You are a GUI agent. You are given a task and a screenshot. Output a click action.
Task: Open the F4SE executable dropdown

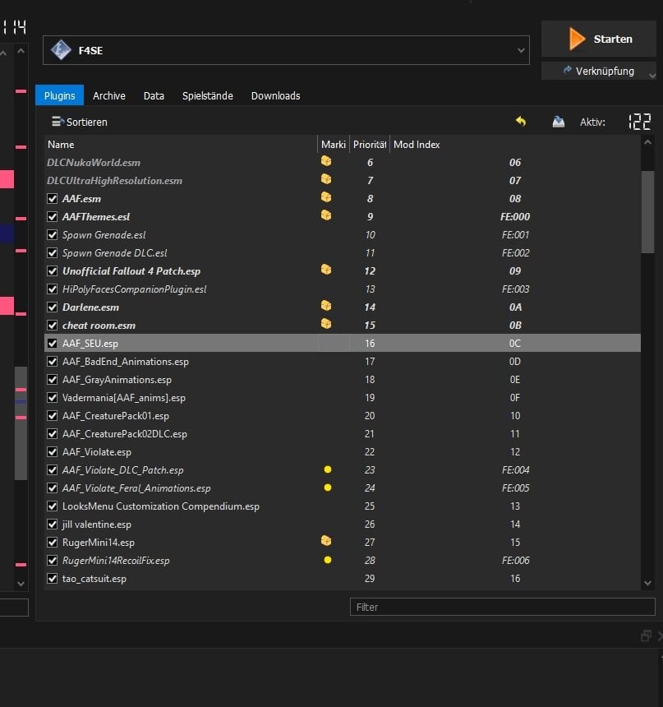[x=521, y=50]
